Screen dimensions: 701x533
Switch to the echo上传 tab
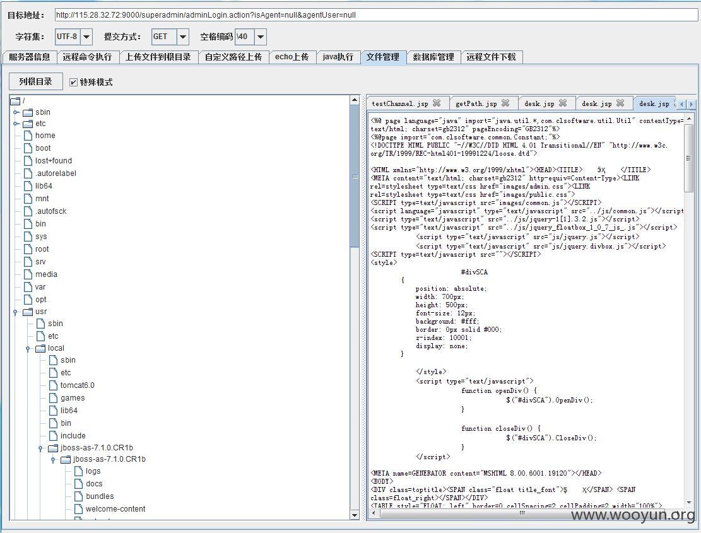(292, 57)
